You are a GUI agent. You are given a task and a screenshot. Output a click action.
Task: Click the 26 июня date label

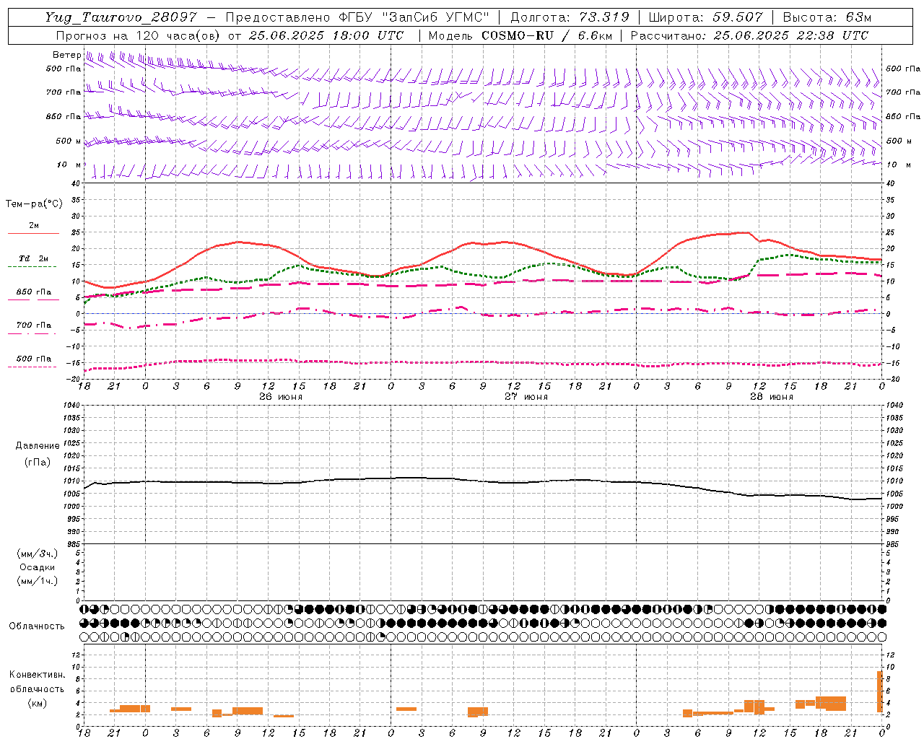click(281, 397)
